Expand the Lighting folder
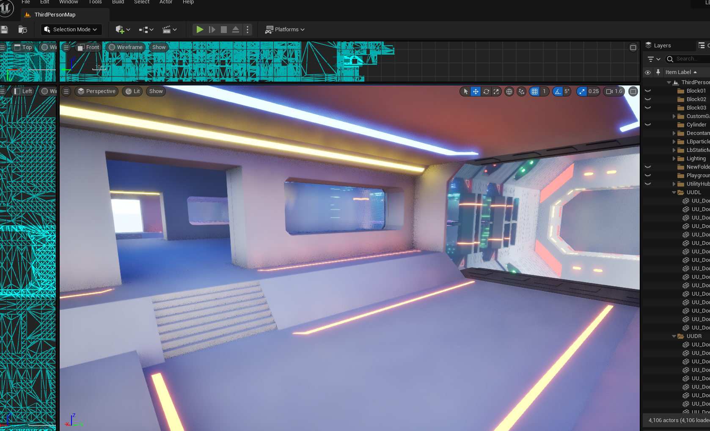This screenshot has width=710, height=431. 674,159
